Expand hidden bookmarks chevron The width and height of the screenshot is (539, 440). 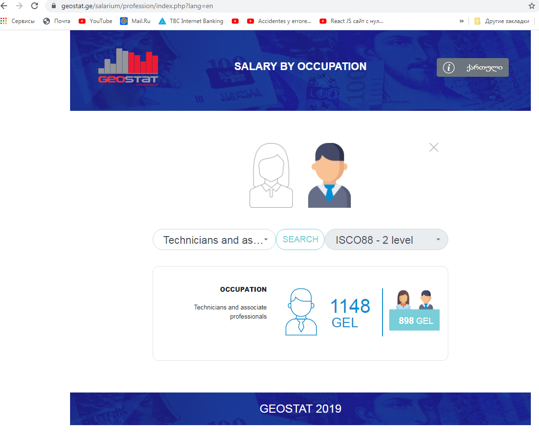point(462,21)
